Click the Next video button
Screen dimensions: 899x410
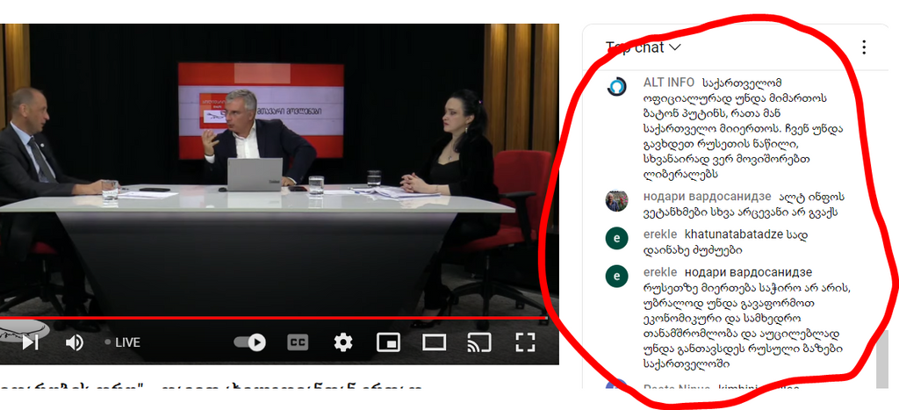point(30,342)
